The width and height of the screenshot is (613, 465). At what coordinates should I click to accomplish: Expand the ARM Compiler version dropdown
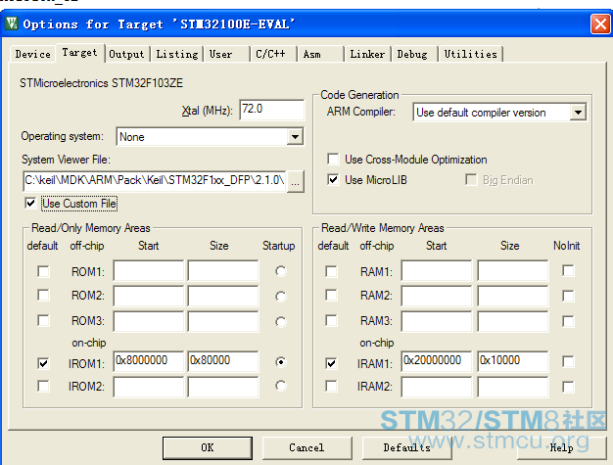pos(578,113)
